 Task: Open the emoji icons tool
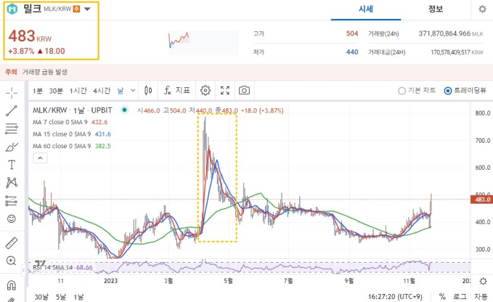(x=12, y=218)
